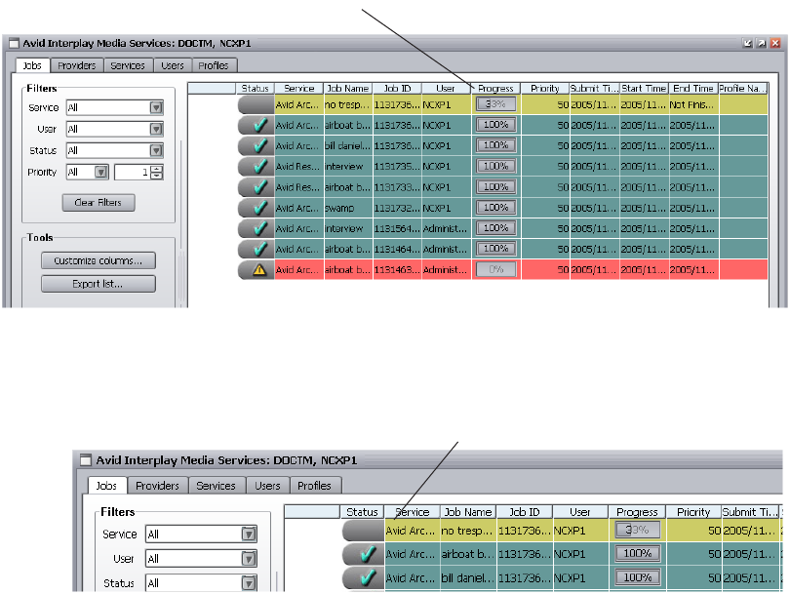Open the Status filter dropdown in lower window
The image size is (790, 594).
point(249,583)
